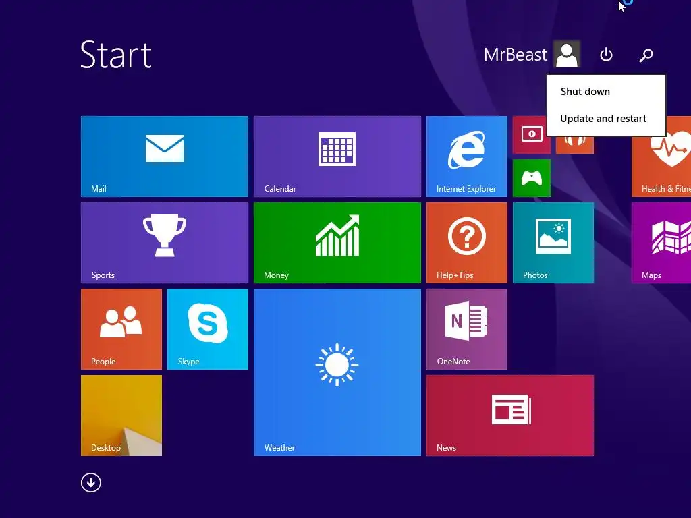Launch Internet Explorer tile
Image resolution: width=691 pixels, height=518 pixels.
[x=467, y=156]
